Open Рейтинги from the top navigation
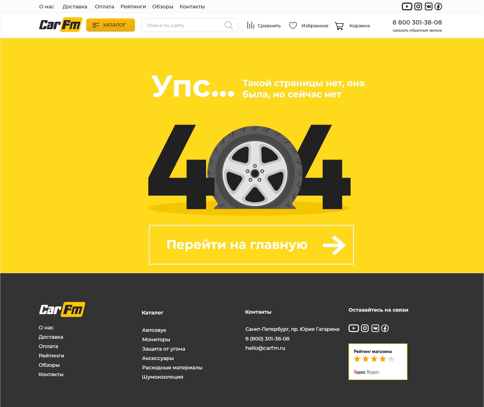 point(133,7)
